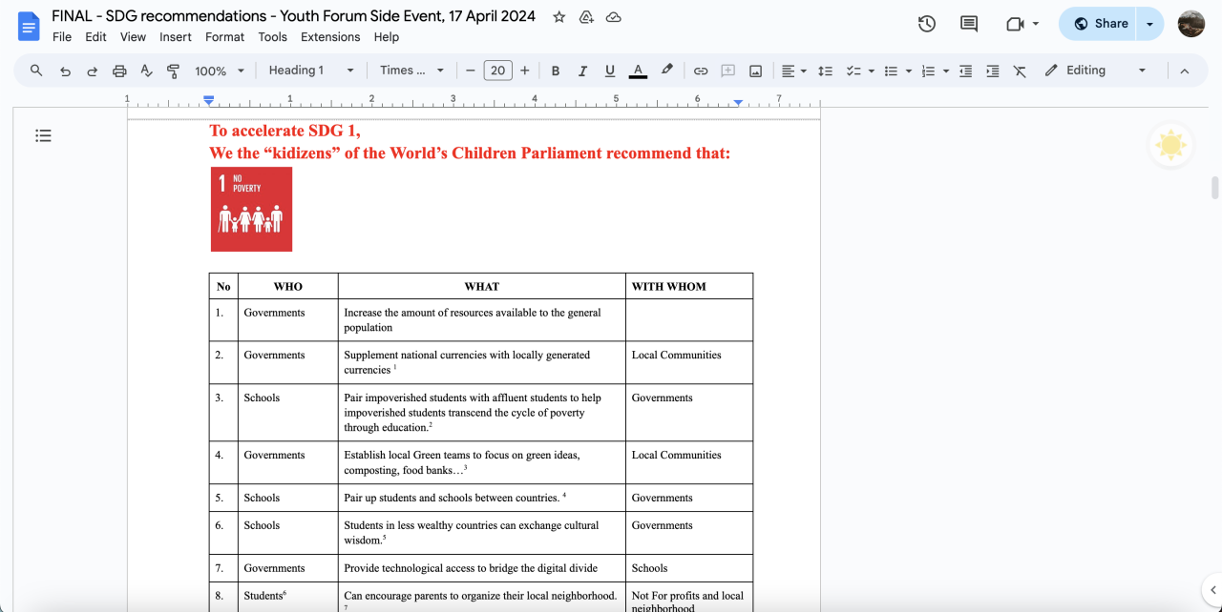Open the Heading 1 style dropdown
1222x612 pixels.
pyautogui.click(x=311, y=71)
